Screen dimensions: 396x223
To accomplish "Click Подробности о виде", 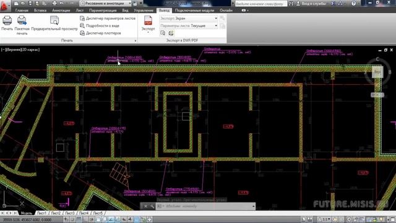I will (x=100, y=26).
